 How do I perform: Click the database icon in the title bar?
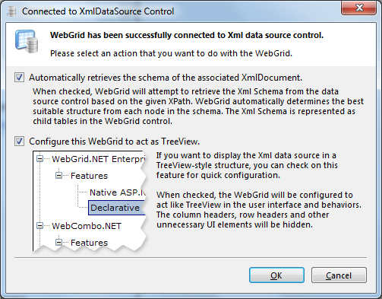pos(11,11)
